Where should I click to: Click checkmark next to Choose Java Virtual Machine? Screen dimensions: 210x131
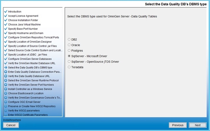[6, 24]
